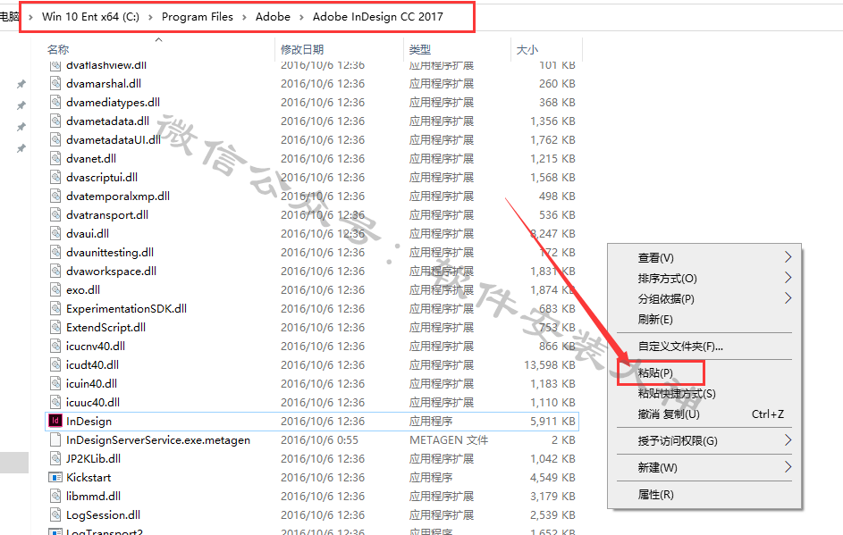The image size is (843, 535).
Task: Click the first quick access pin icon
Action: coord(21,84)
